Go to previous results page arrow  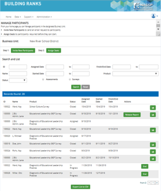tap(149, 183)
